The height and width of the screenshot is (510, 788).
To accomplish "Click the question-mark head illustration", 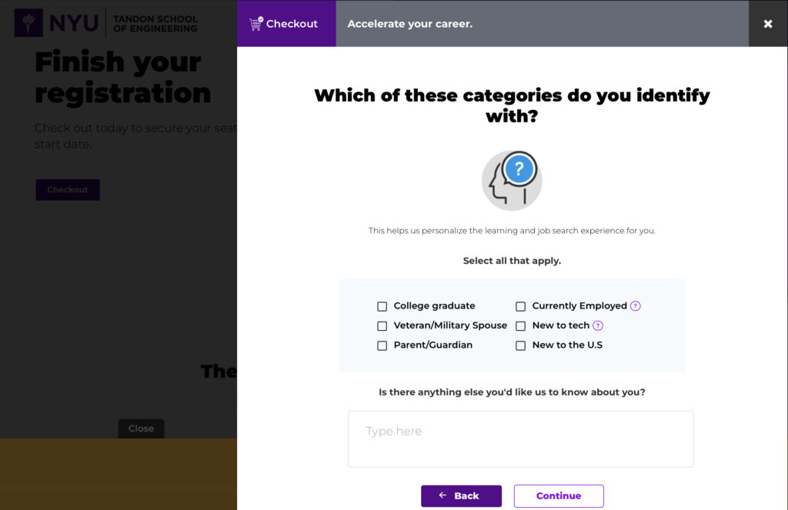I will pyautogui.click(x=512, y=181).
